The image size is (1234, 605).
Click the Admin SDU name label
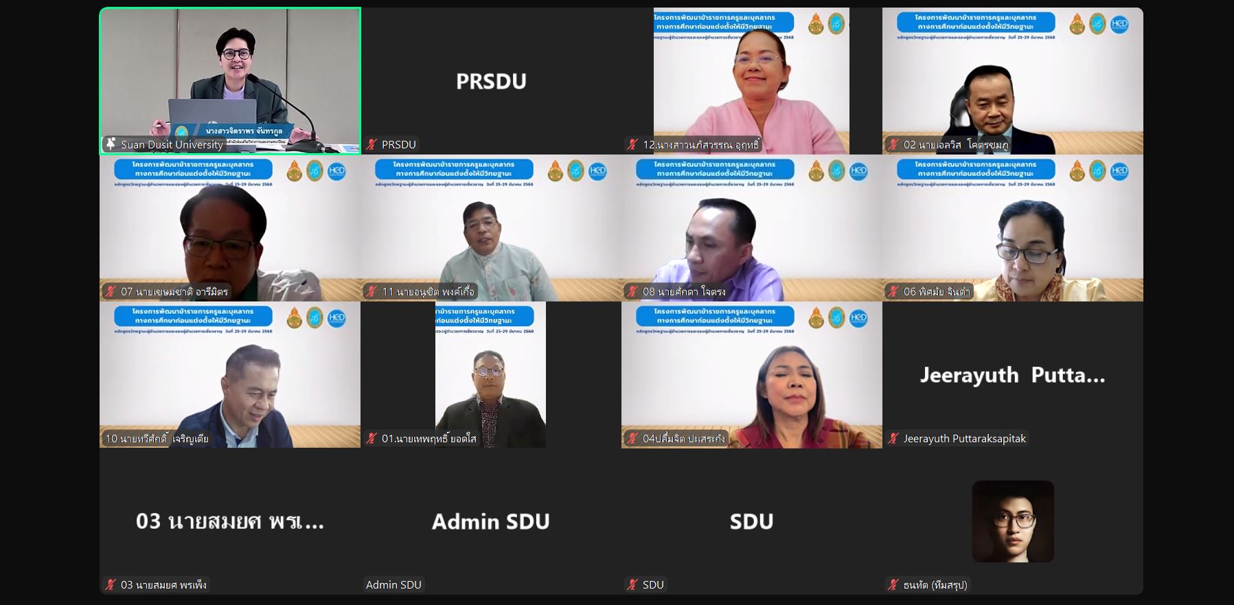pyautogui.click(x=393, y=584)
